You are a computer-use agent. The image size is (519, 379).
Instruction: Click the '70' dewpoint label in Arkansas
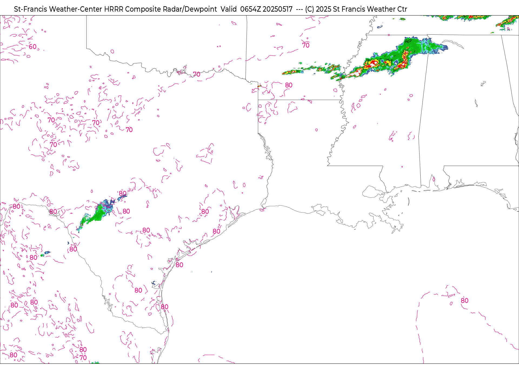[306, 45]
